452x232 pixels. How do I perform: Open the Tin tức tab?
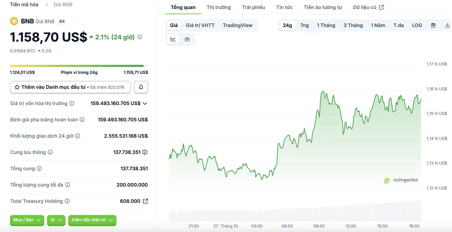coord(284,7)
